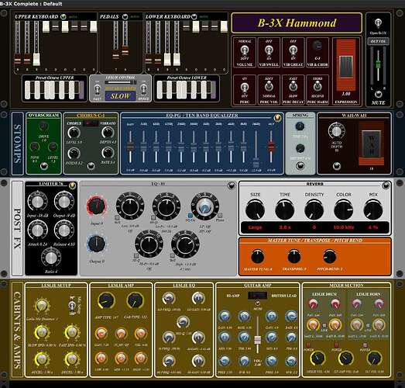Click the TRANSPOSE knob
The height and width of the screenshot is (388, 405).
coord(294,257)
